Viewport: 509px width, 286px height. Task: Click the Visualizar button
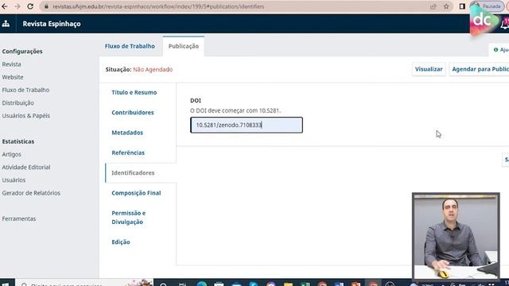click(x=429, y=69)
